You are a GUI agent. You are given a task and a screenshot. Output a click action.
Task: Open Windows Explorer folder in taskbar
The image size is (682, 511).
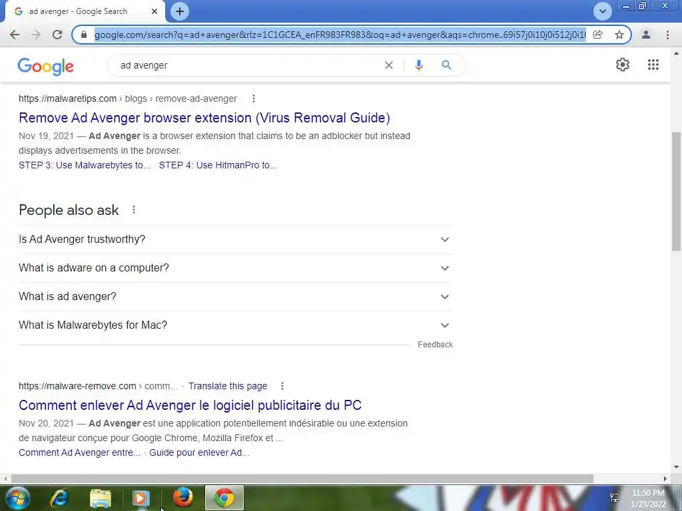pyautogui.click(x=100, y=498)
